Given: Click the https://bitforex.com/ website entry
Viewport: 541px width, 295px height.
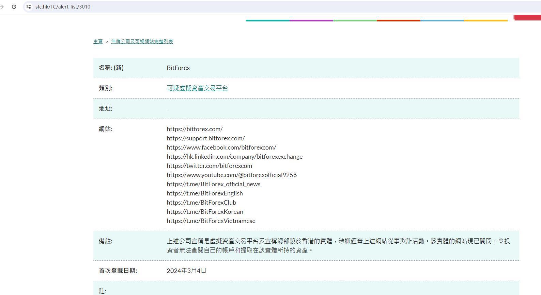Looking at the screenshot, I should coord(195,129).
